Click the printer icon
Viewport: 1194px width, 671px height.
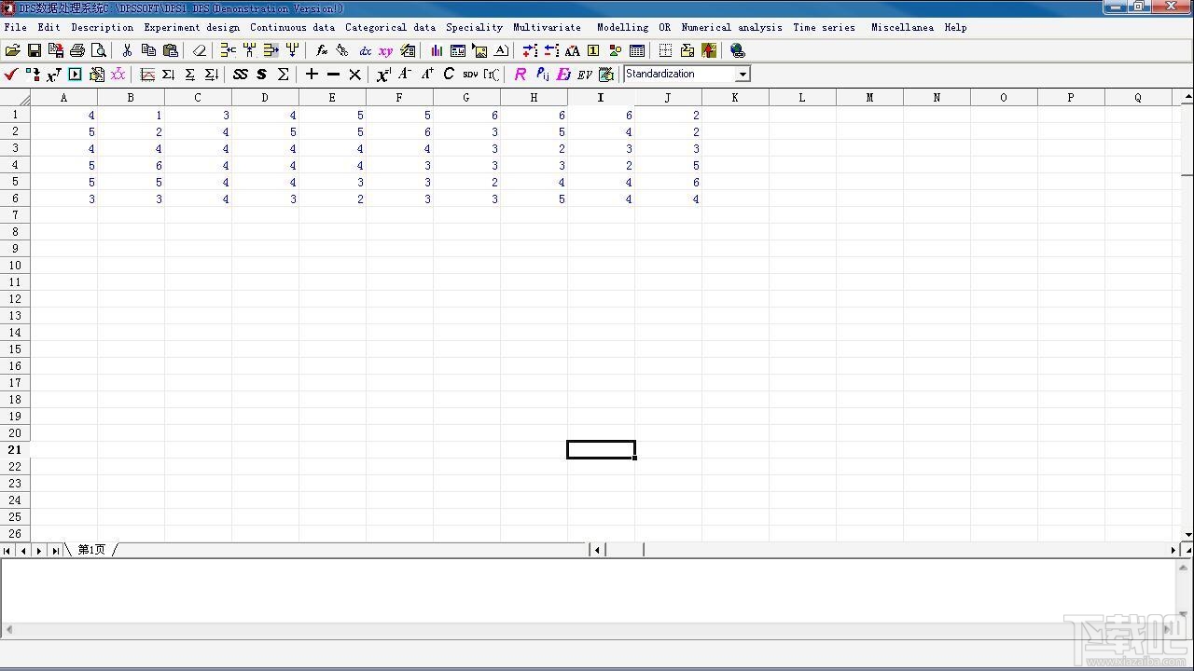(x=77, y=50)
